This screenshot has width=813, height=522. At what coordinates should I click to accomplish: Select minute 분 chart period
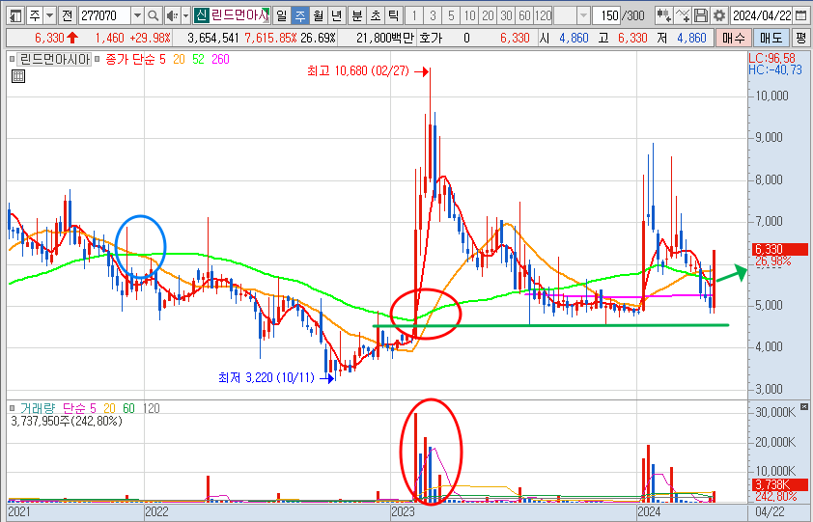click(x=357, y=15)
